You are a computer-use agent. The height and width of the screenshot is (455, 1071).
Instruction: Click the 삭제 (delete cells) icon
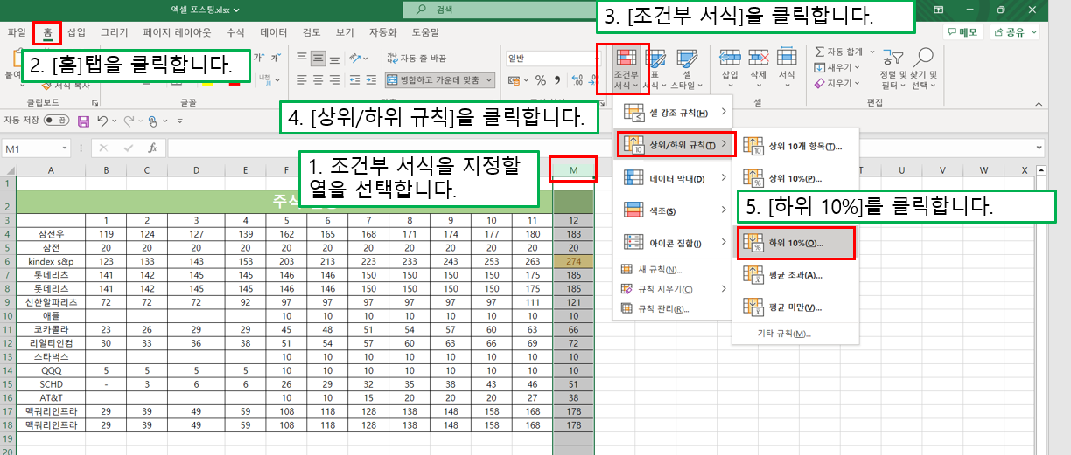point(758,58)
